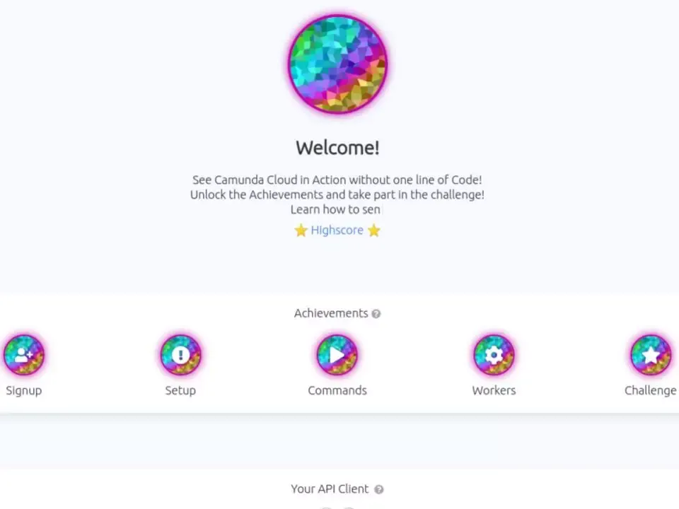Select the Challenge star badge icon
The image size is (679, 509).
pyautogui.click(x=651, y=355)
